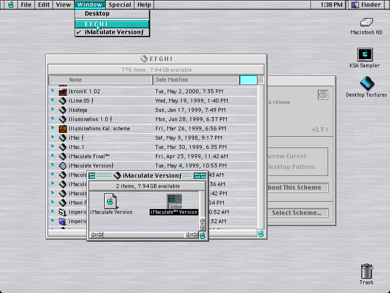Image resolution: width=390 pixels, height=293 pixels.
Task: Select Illuminations Kal. scheme file icon
Action: (x=63, y=128)
